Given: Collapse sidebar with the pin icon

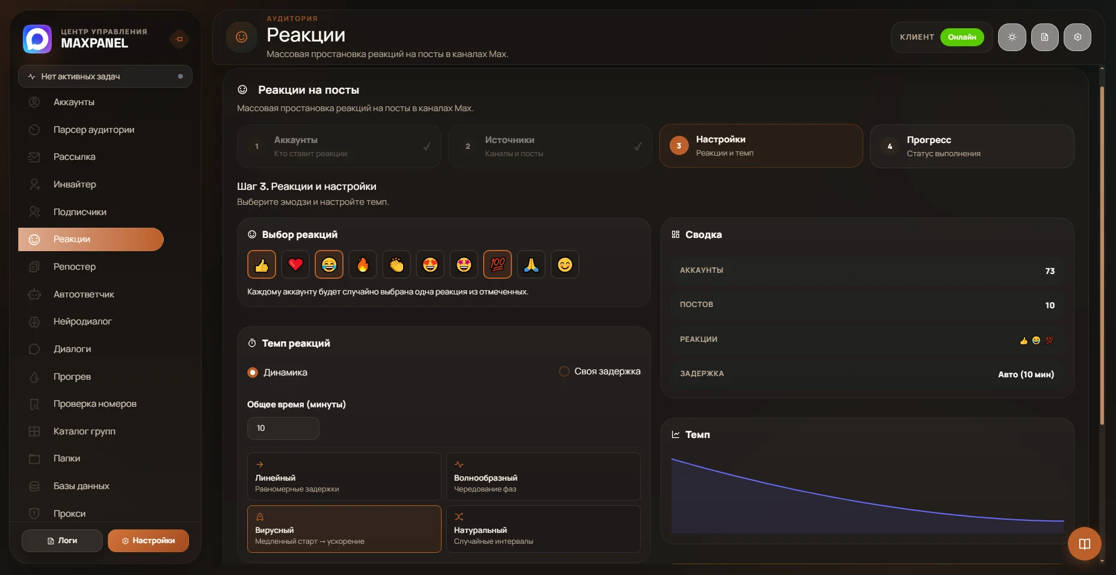Looking at the screenshot, I should tap(179, 39).
